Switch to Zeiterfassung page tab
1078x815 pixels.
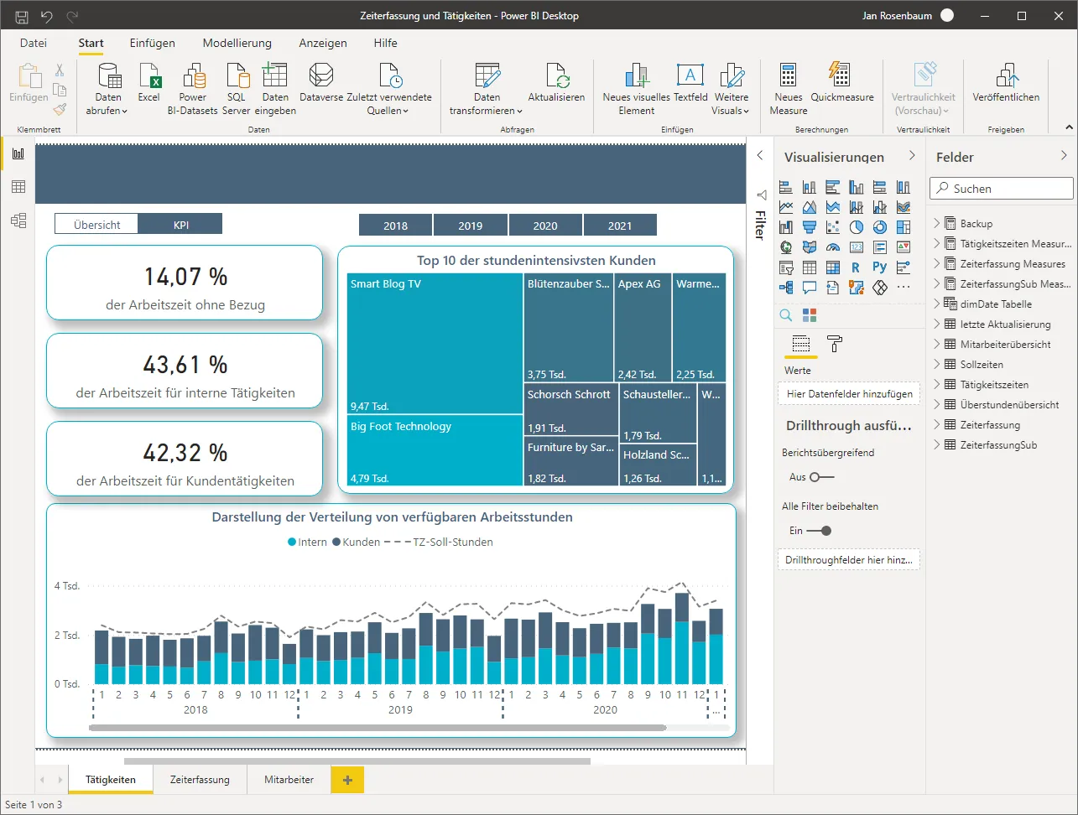coord(200,780)
